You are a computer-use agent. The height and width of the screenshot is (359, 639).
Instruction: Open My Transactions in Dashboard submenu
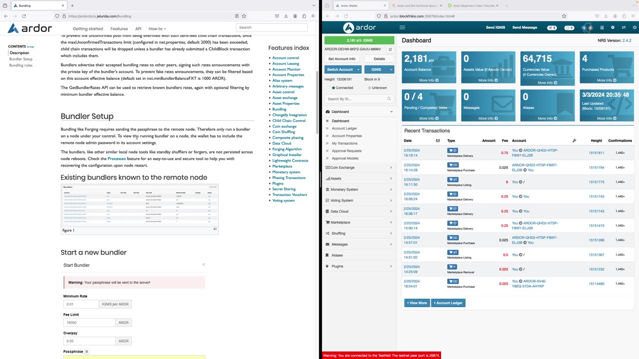(344, 144)
